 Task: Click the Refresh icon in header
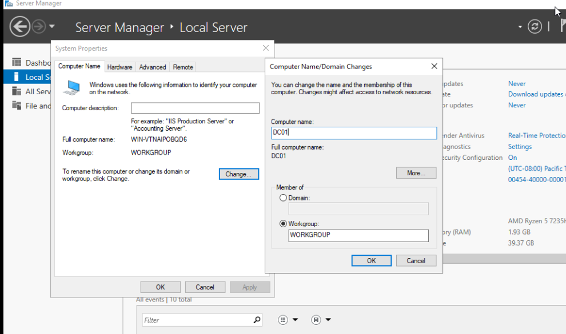click(535, 27)
